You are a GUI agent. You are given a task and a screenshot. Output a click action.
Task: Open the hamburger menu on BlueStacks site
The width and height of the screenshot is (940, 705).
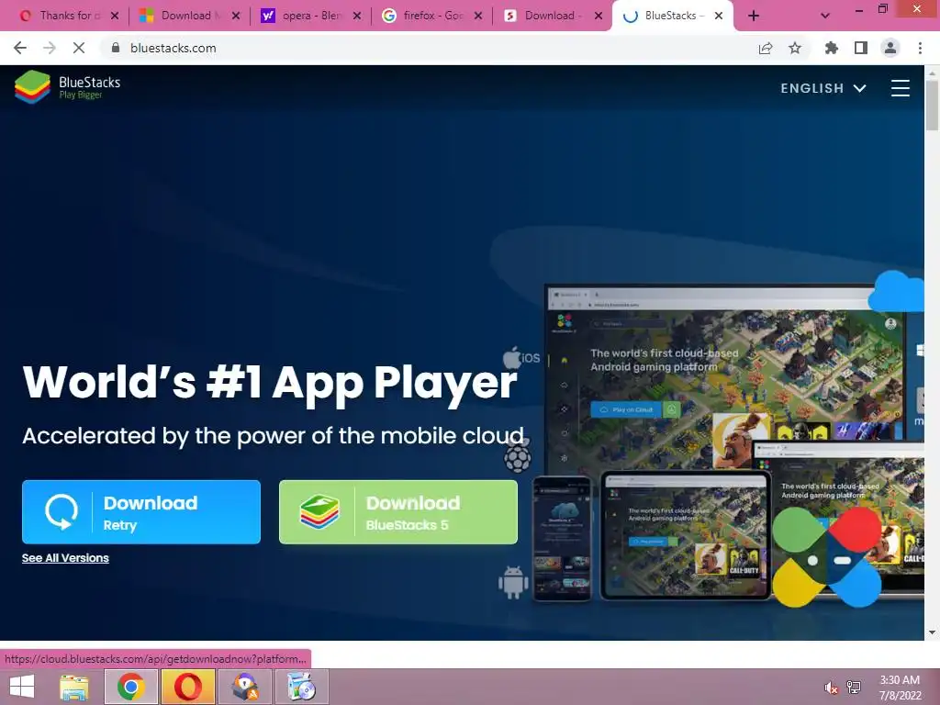(x=900, y=88)
